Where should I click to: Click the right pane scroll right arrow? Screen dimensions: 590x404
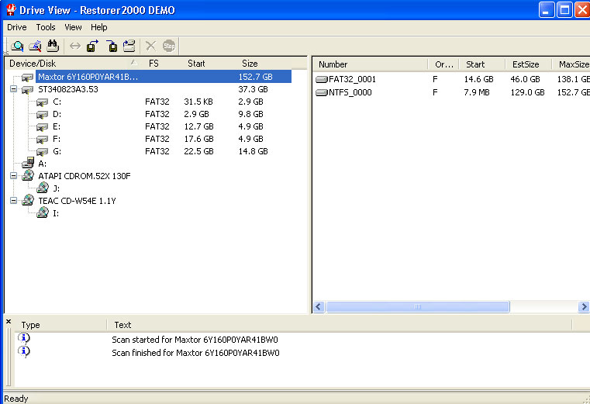[584, 307]
